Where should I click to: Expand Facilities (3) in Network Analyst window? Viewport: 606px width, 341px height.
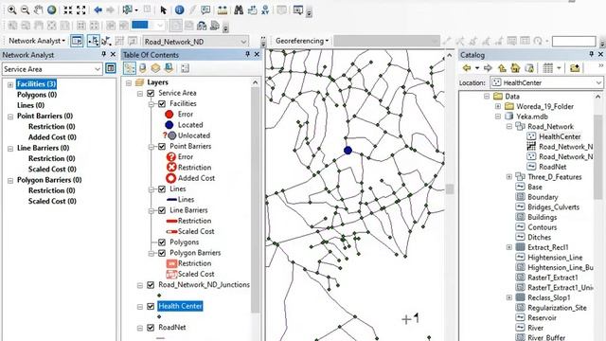(10, 84)
